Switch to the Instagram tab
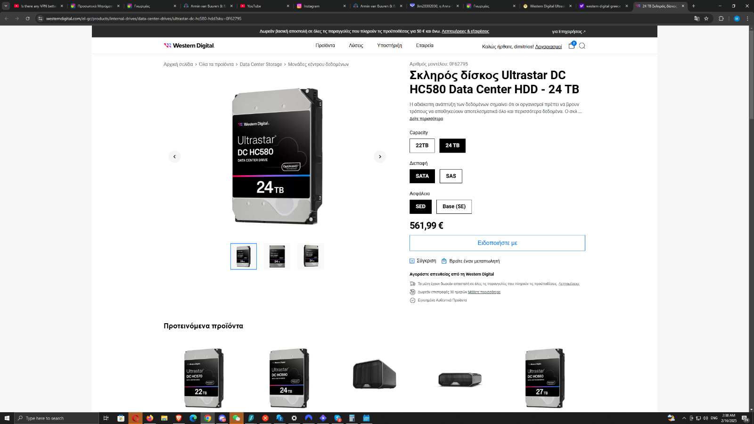This screenshot has width=754, height=424. pyautogui.click(x=321, y=6)
